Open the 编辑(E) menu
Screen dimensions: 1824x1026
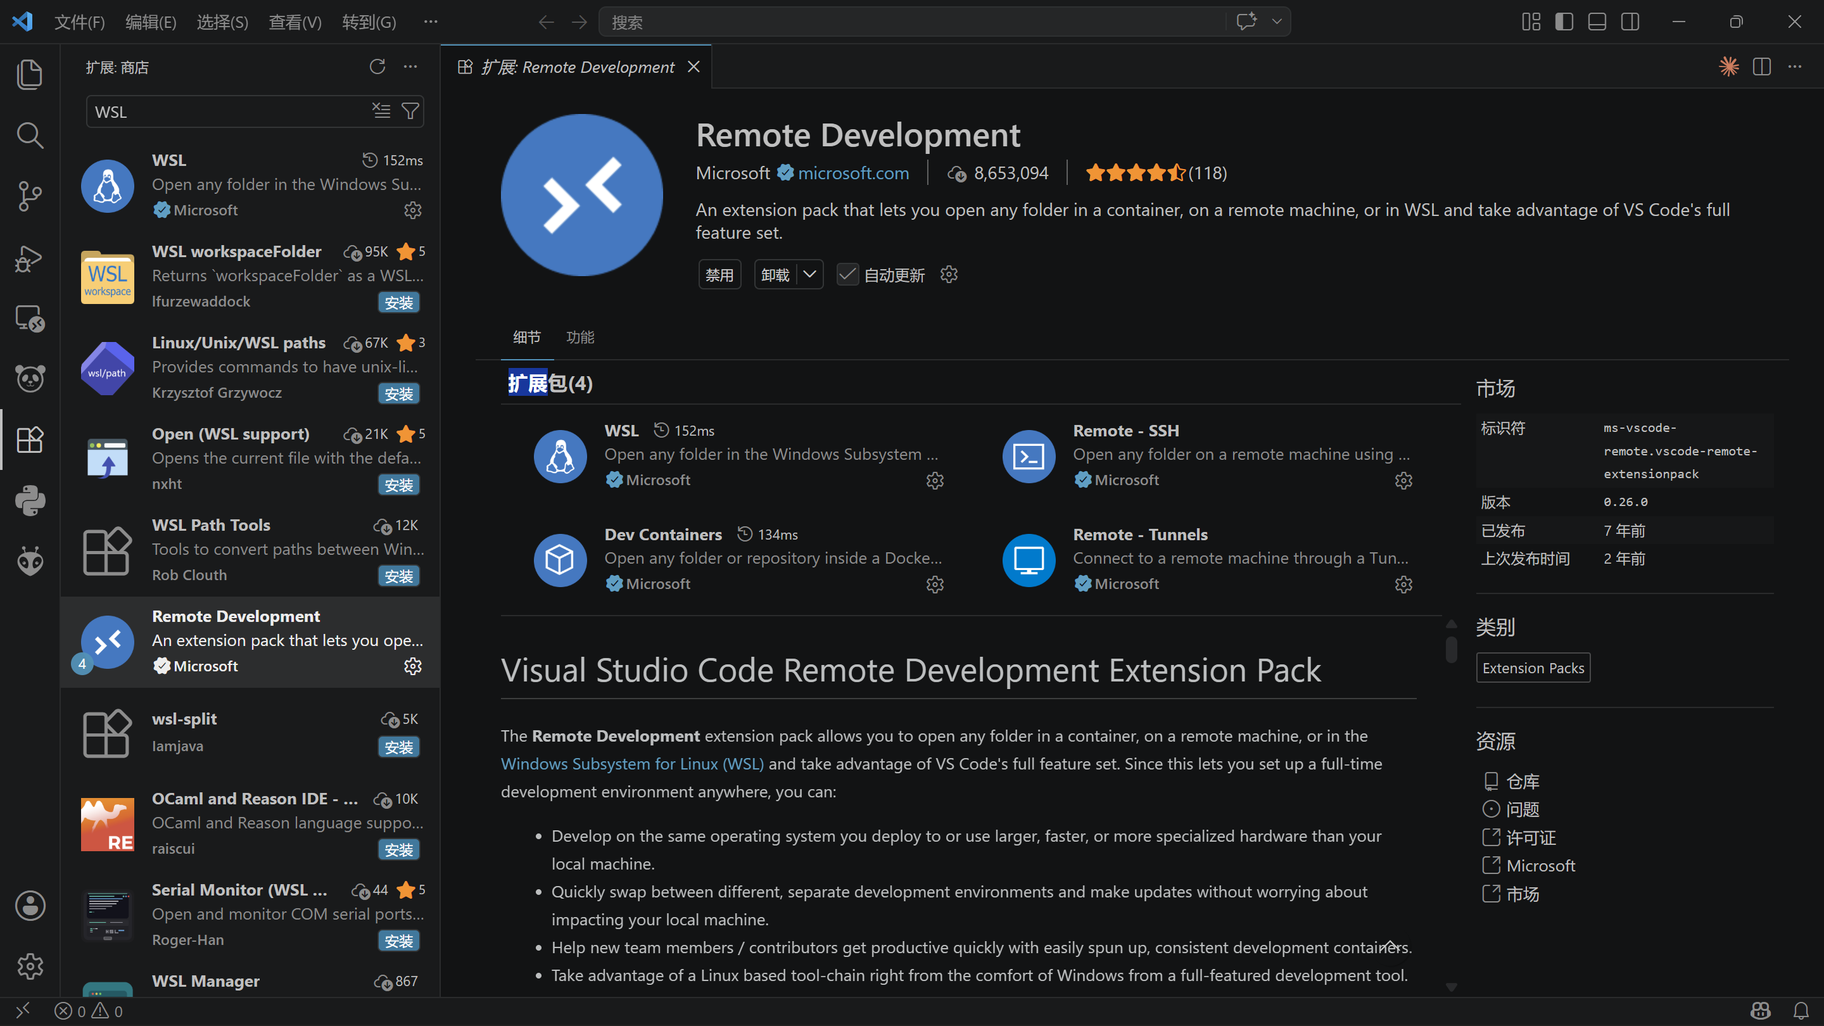point(151,22)
